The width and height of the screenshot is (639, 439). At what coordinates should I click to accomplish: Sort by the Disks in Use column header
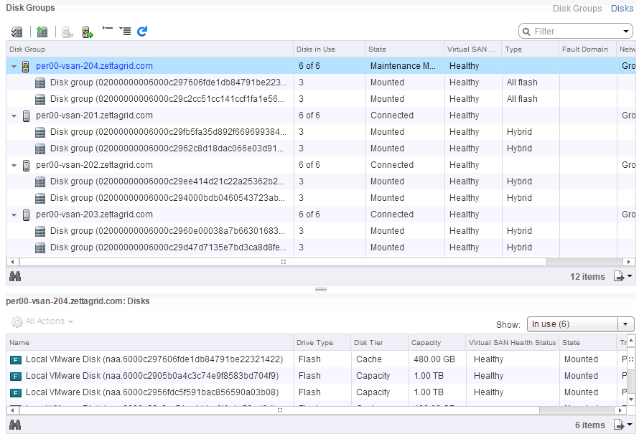tap(330, 49)
